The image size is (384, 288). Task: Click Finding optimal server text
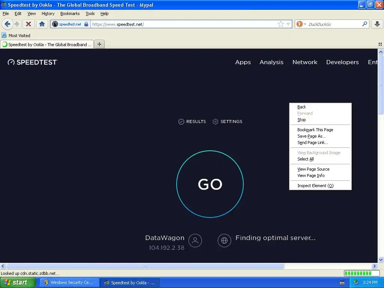click(x=276, y=238)
